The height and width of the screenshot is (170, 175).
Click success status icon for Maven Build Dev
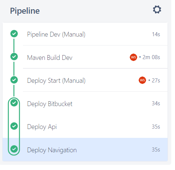14,57
